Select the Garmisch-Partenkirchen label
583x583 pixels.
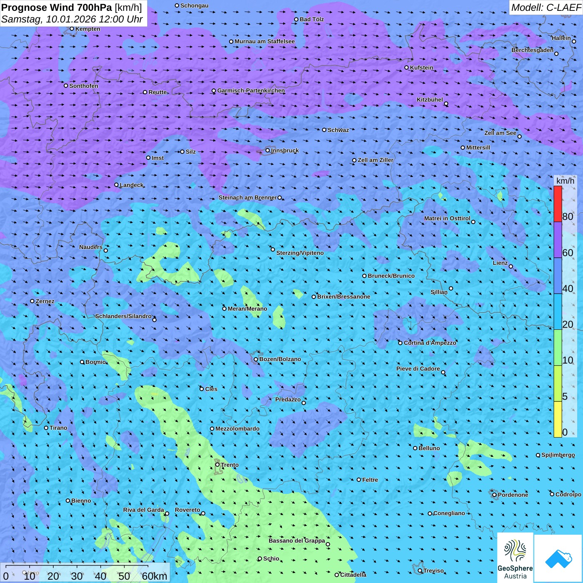(251, 90)
